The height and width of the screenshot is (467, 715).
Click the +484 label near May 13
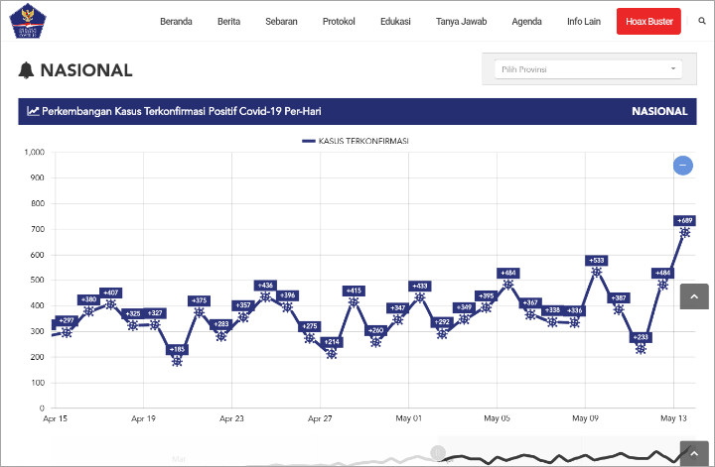point(662,273)
